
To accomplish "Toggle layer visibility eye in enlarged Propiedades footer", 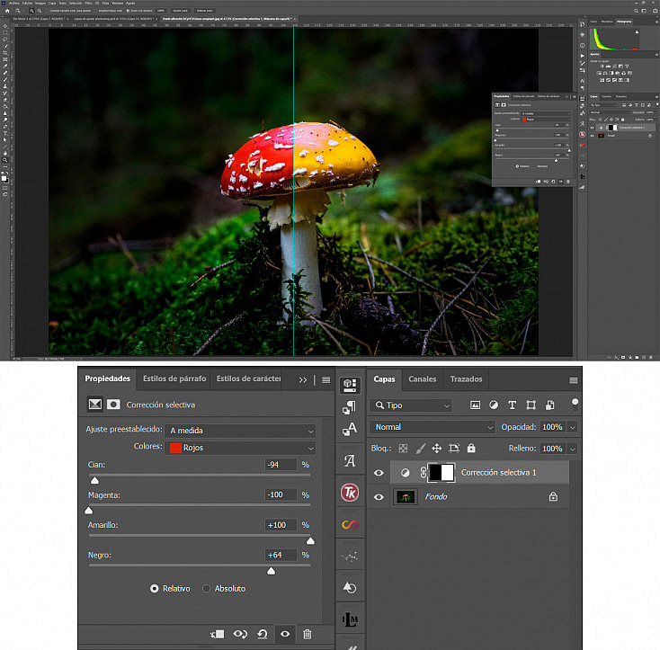I will (285, 634).
